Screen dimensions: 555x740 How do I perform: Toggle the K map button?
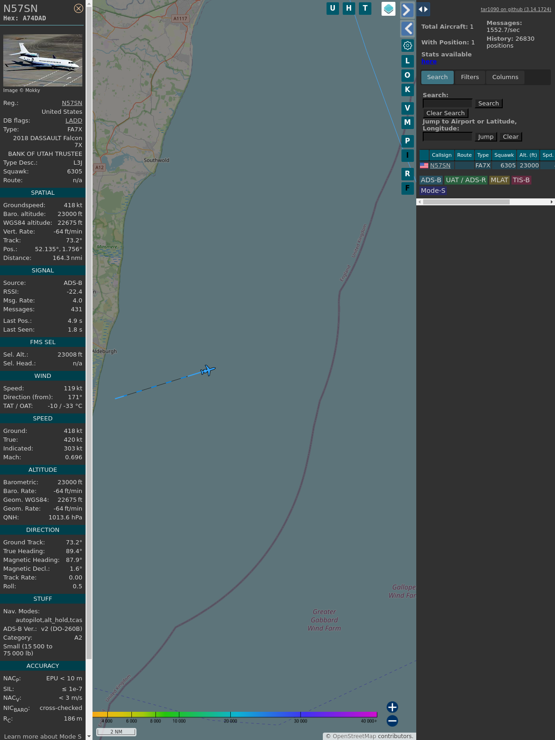coord(407,90)
